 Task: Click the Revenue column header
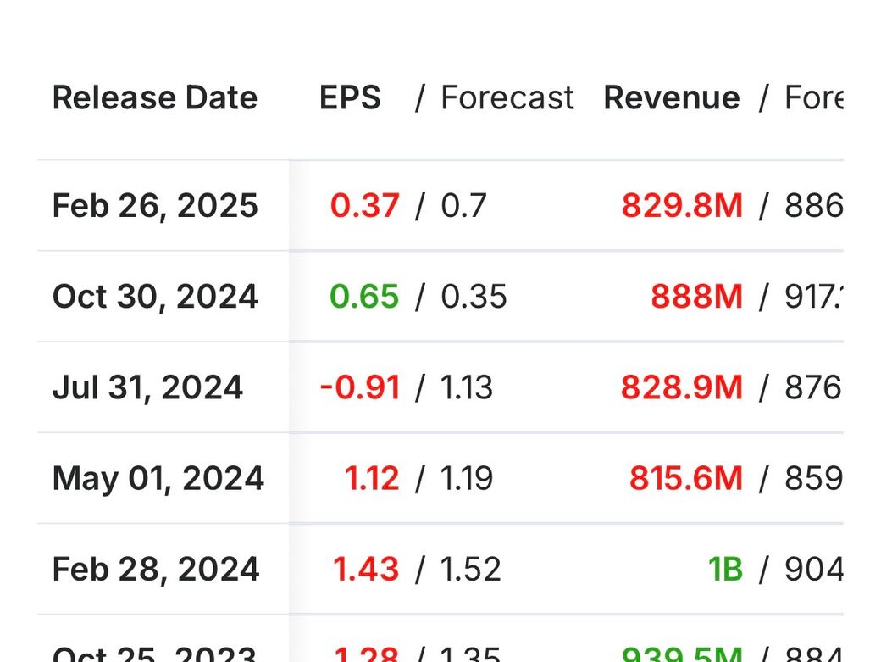[x=671, y=98]
